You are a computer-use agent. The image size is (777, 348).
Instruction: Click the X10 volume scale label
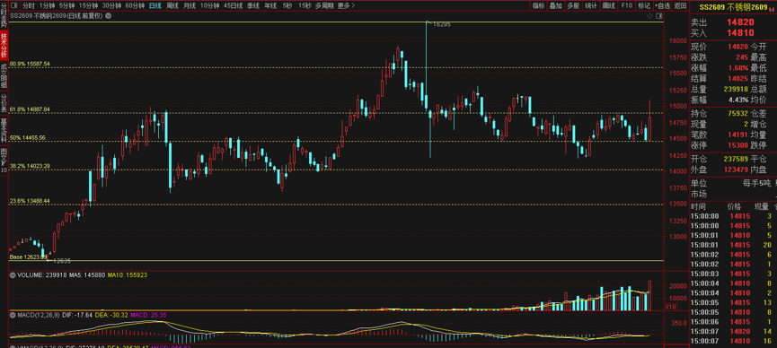pos(670,307)
